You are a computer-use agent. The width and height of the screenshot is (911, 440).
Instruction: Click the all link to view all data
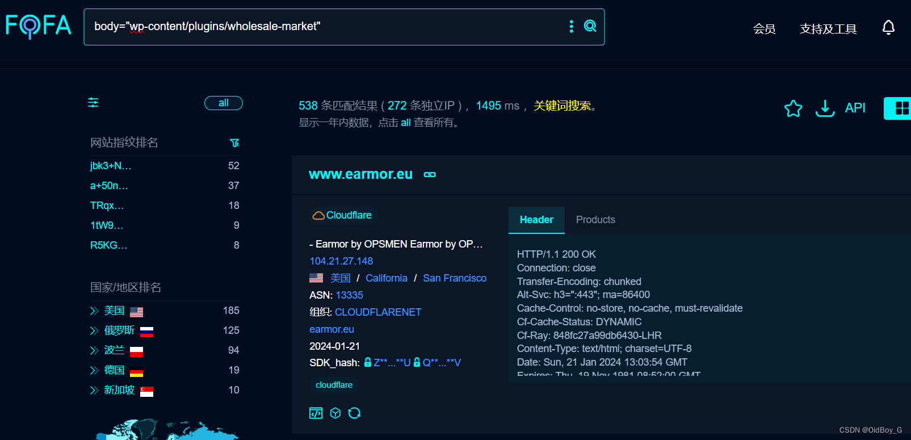click(x=406, y=123)
